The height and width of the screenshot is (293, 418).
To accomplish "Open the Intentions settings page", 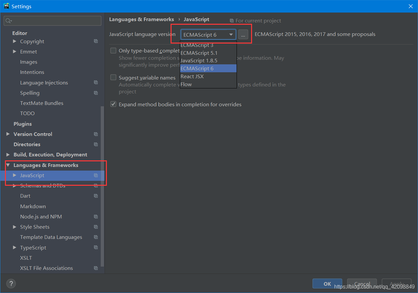I will [32, 72].
